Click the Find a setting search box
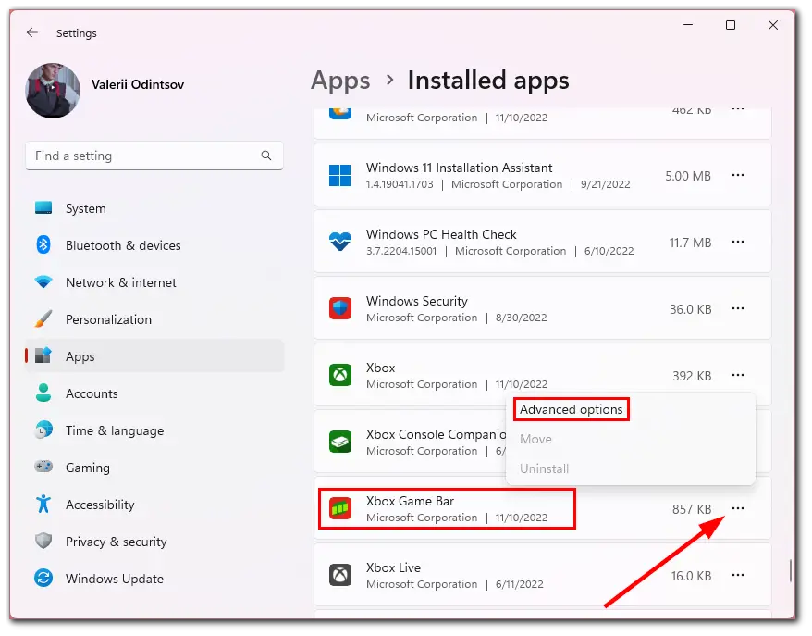The width and height of the screenshot is (812, 636). click(x=154, y=156)
